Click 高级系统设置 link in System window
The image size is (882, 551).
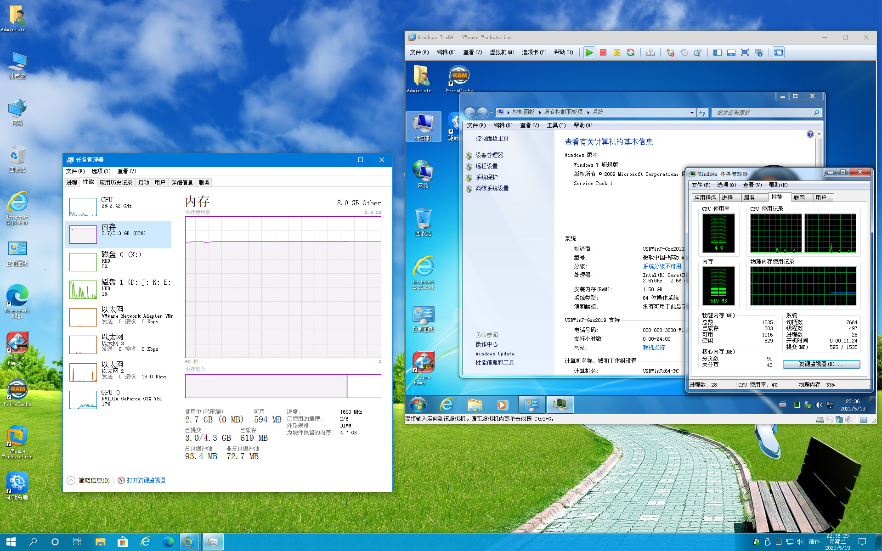click(492, 188)
